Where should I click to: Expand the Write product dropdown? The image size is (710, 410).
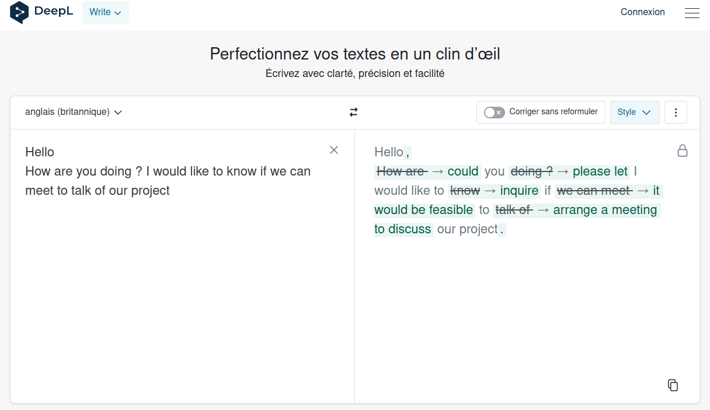click(x=106, y=12)
